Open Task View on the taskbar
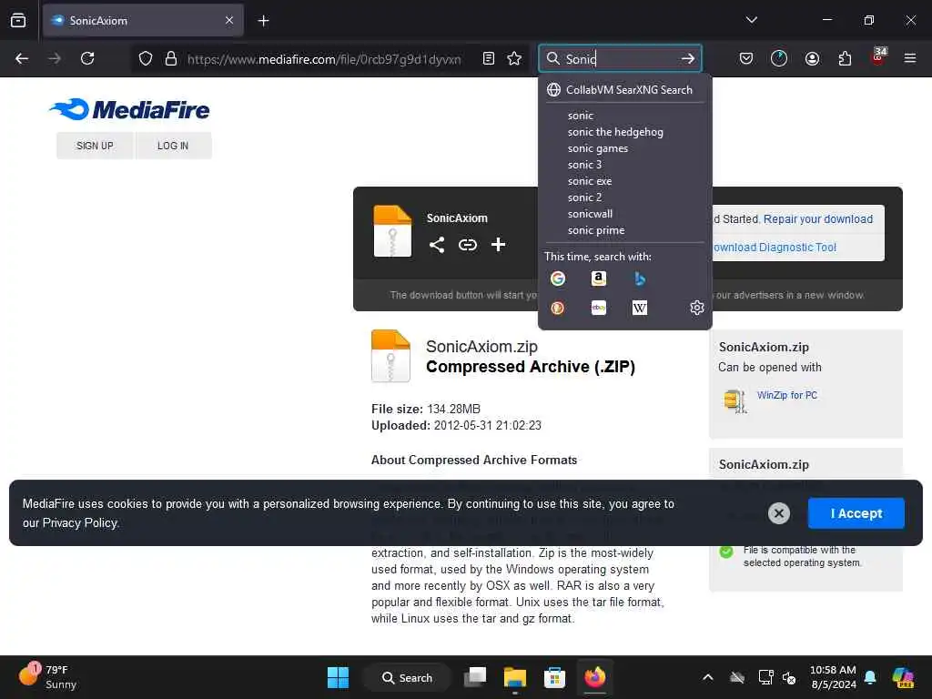The width and height of the screenshot is (932, 699). coord(475,677)
